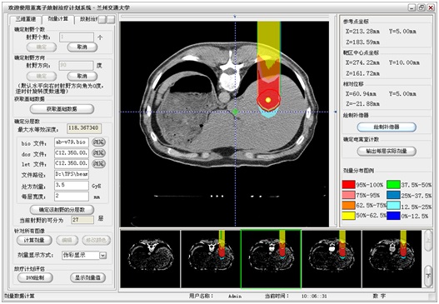The width and height of the screenshot is (439, 304).
Task: Click browse button next to let file
Action: coord(98,163)
